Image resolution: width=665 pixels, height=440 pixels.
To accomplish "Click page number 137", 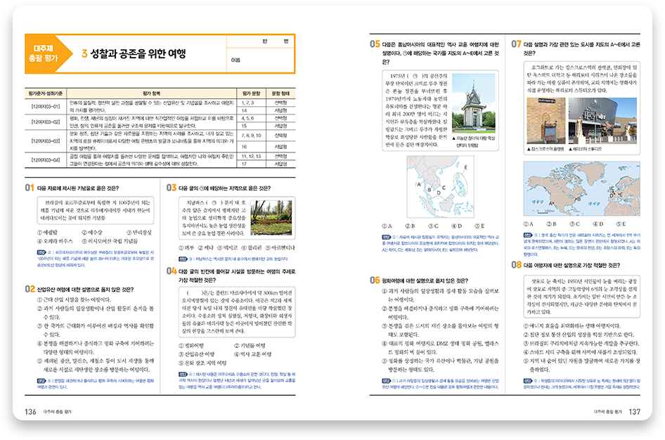I will coord(635,412).
